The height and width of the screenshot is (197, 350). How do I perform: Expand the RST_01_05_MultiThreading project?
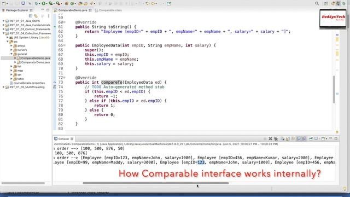(x=4, y=87)
